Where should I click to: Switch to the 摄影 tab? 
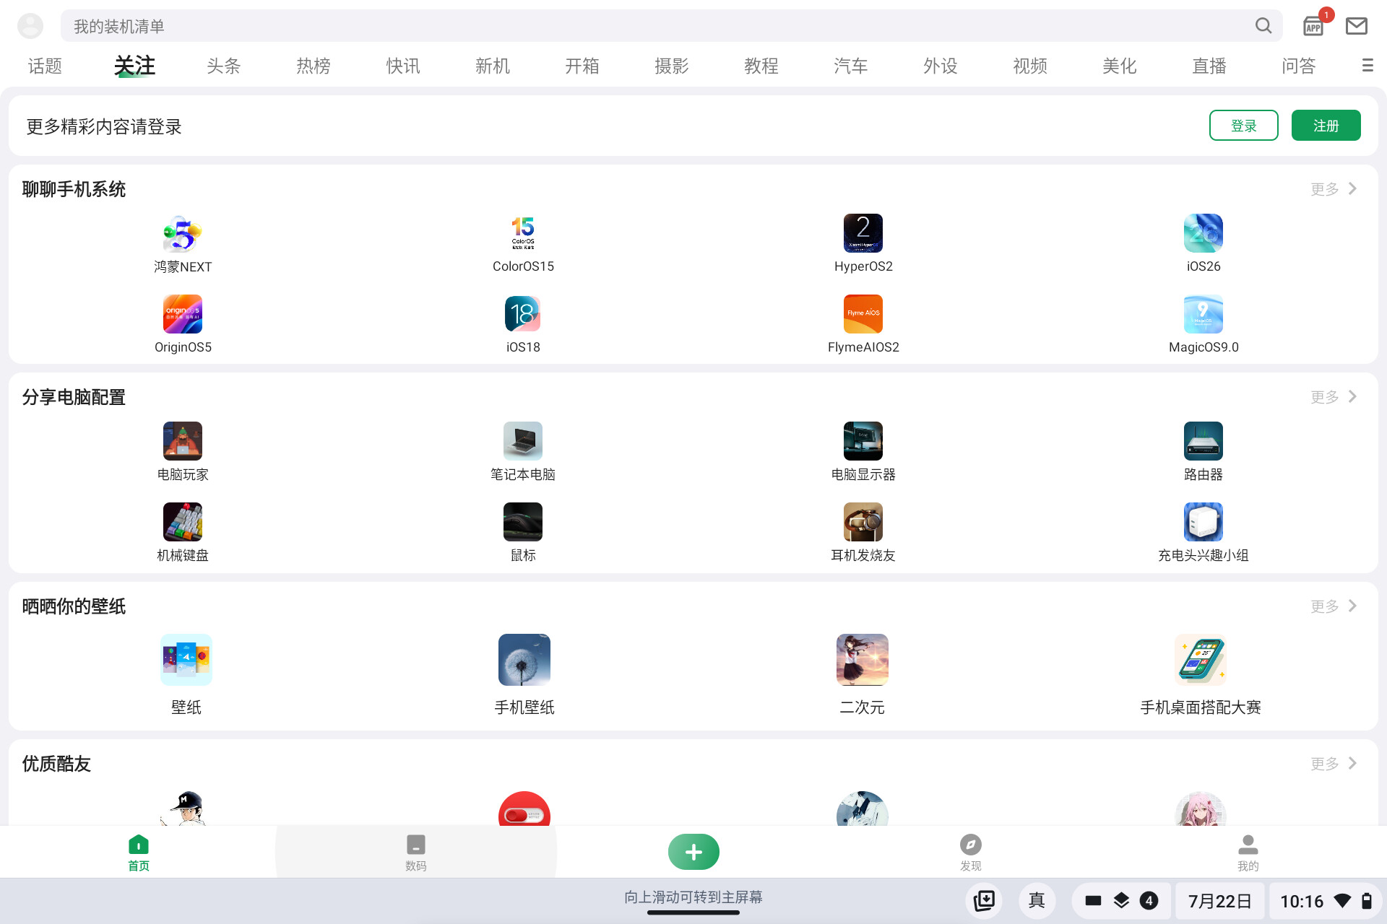pyautogui.click(x=672, y=66)
